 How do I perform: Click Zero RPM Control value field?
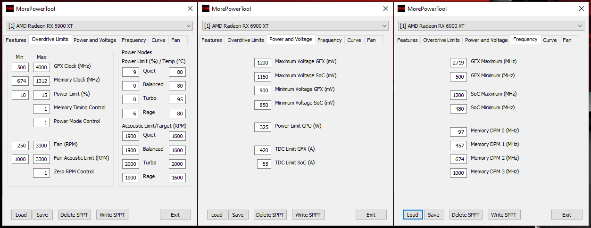[x=42, y=173]
